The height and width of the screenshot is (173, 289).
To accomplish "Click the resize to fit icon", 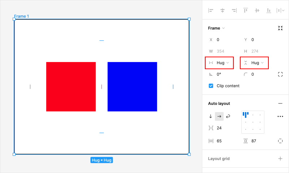I will pos(280,28).
